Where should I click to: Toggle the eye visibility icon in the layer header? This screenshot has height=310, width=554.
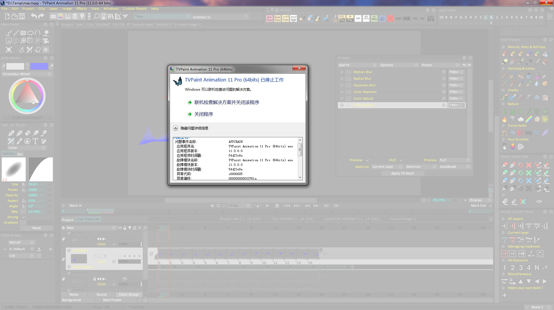tap(120, 228)
